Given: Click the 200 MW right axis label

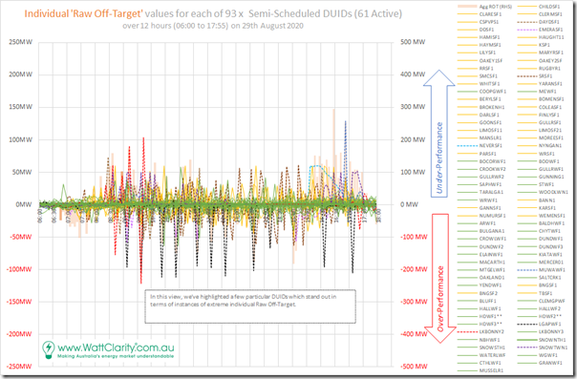Looking at the screenshot, I should pos(413,139).
